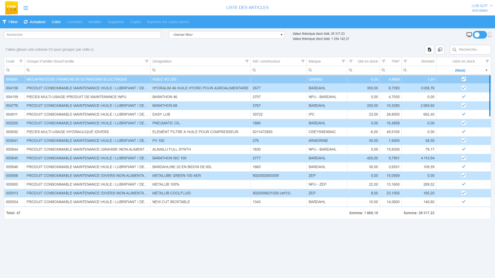Select the Modifier menu item
This screenshot has height=278, width=495.
click(95, 21)
